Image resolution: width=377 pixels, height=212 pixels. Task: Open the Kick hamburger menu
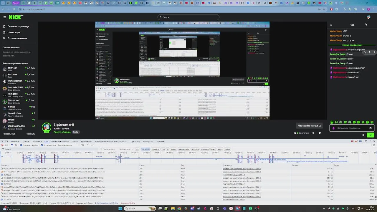coord(4,17)
